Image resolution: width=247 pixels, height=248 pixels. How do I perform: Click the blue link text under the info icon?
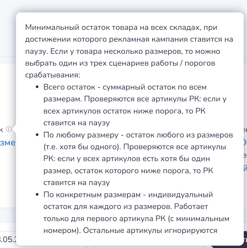pos(7,142)
